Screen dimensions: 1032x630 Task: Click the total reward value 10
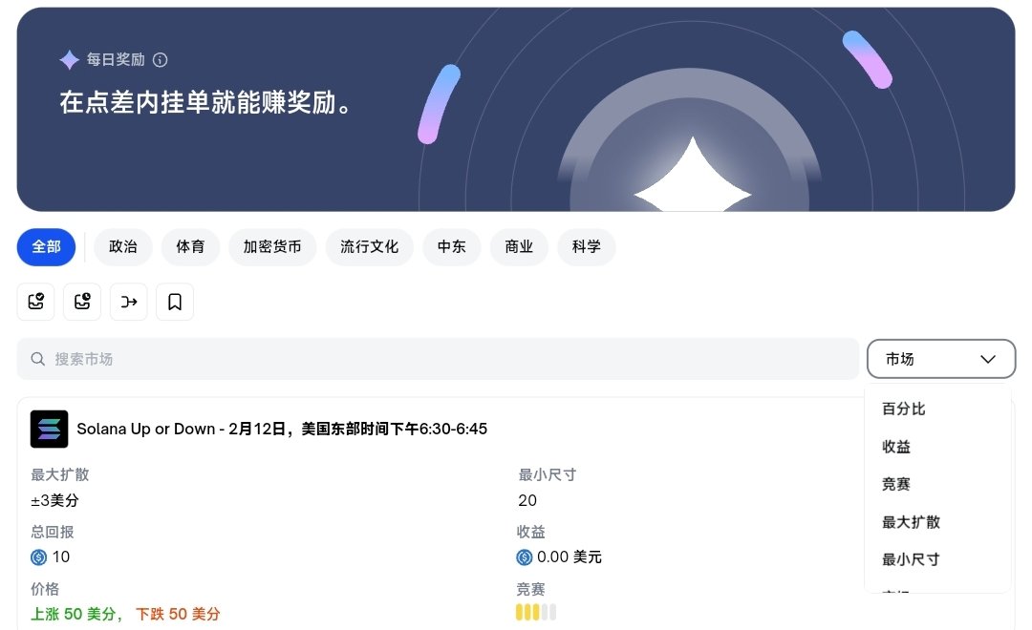(61, 557)
